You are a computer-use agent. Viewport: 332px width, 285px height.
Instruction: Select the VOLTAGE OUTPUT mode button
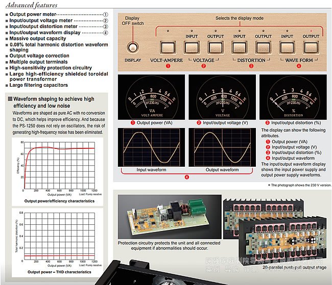pyautogui.click(x=216, y=48)
